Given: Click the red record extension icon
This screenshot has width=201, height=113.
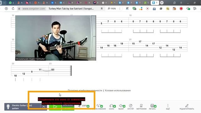Looking at the screenshot, I should coord(181,8).
